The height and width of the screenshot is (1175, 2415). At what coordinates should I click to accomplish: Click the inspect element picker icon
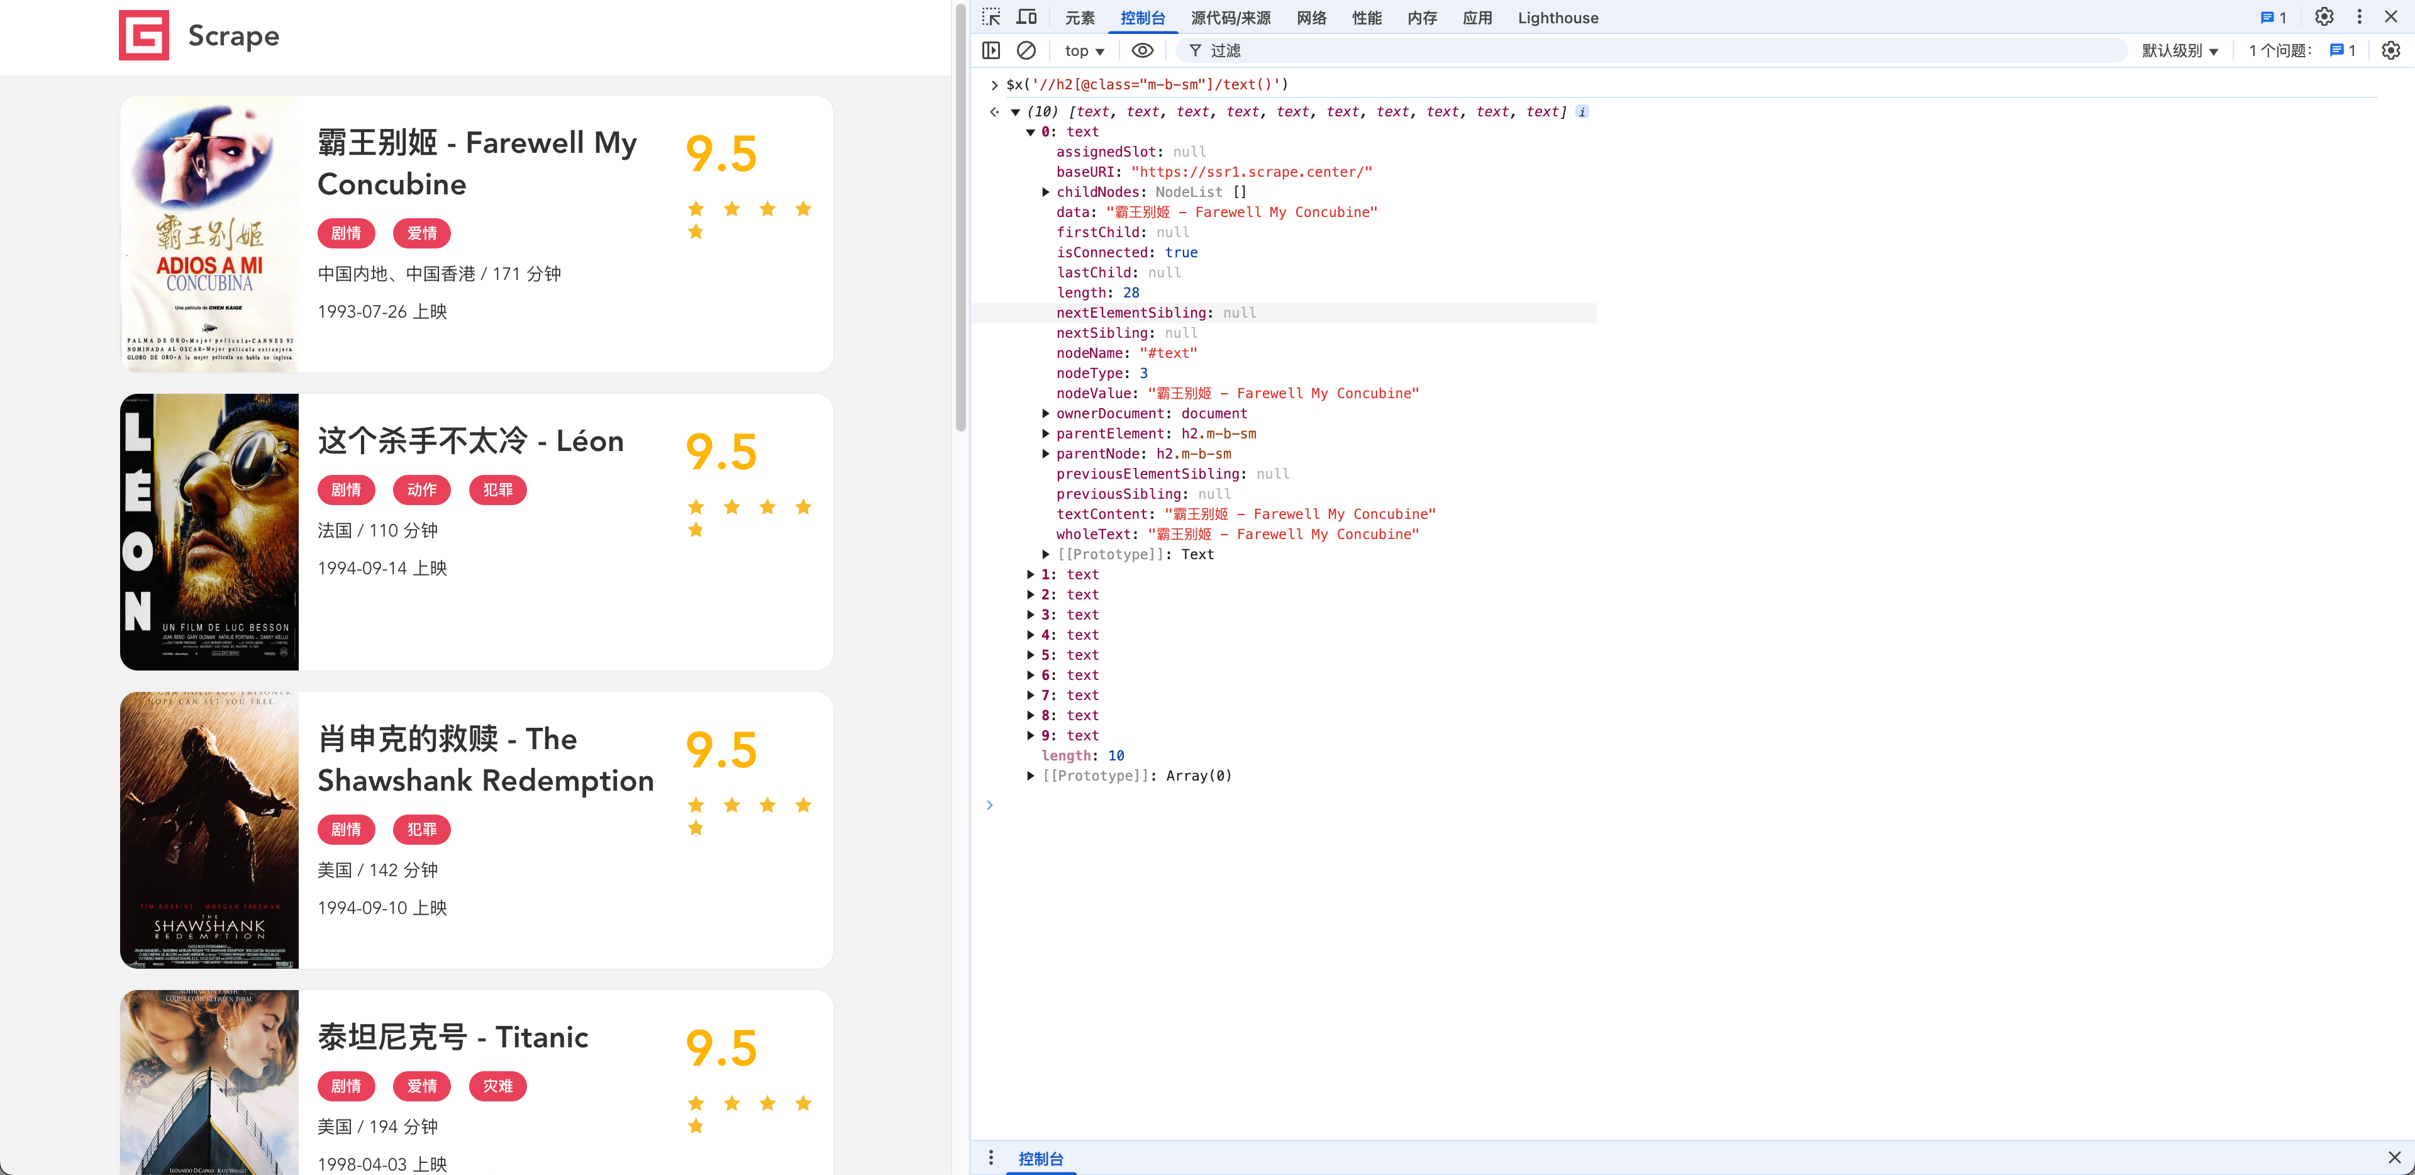(991, 17)
